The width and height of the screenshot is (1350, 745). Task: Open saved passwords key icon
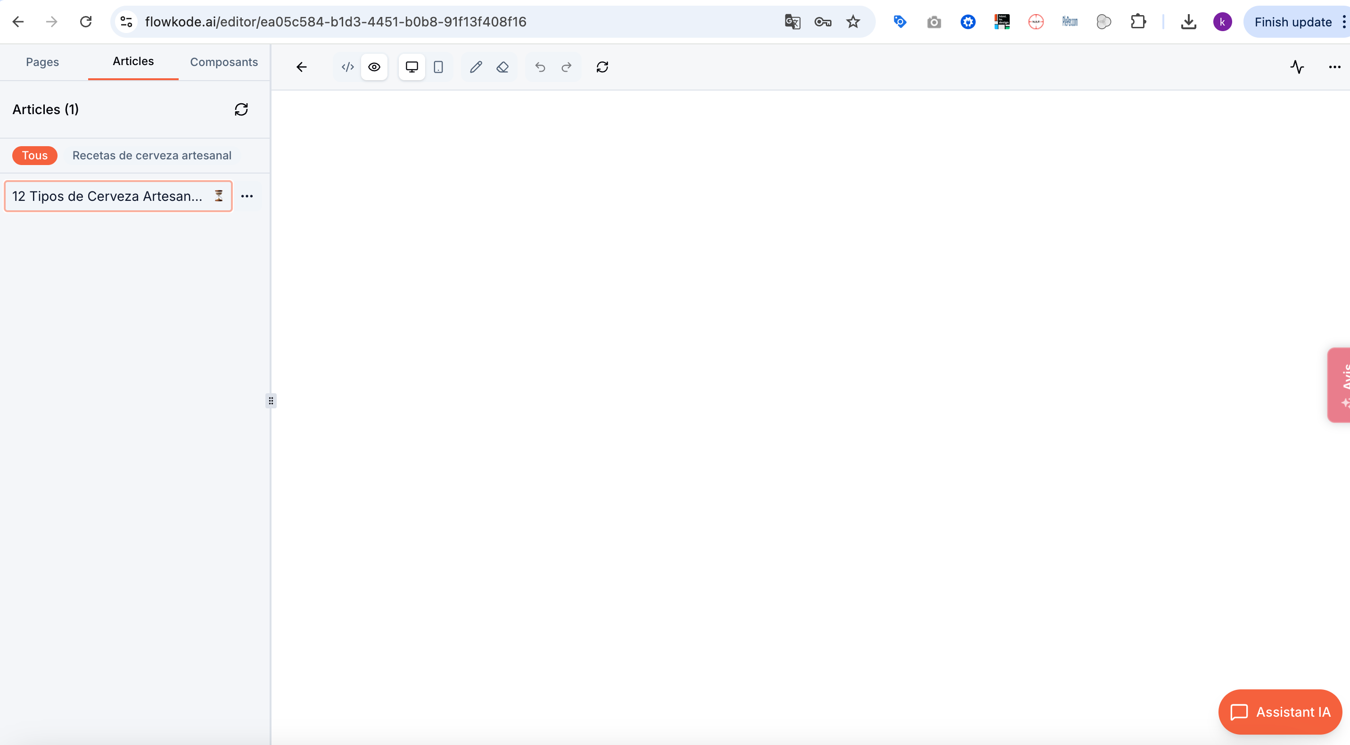(823, 22)
